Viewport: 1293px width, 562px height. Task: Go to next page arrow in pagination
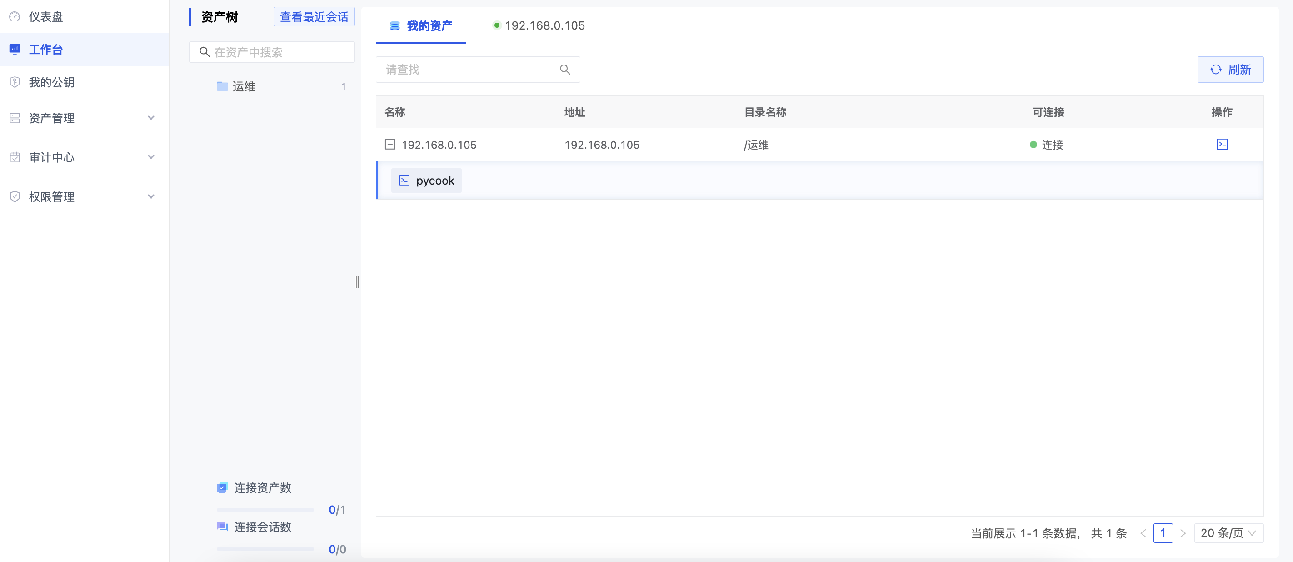click(1183, 533)
